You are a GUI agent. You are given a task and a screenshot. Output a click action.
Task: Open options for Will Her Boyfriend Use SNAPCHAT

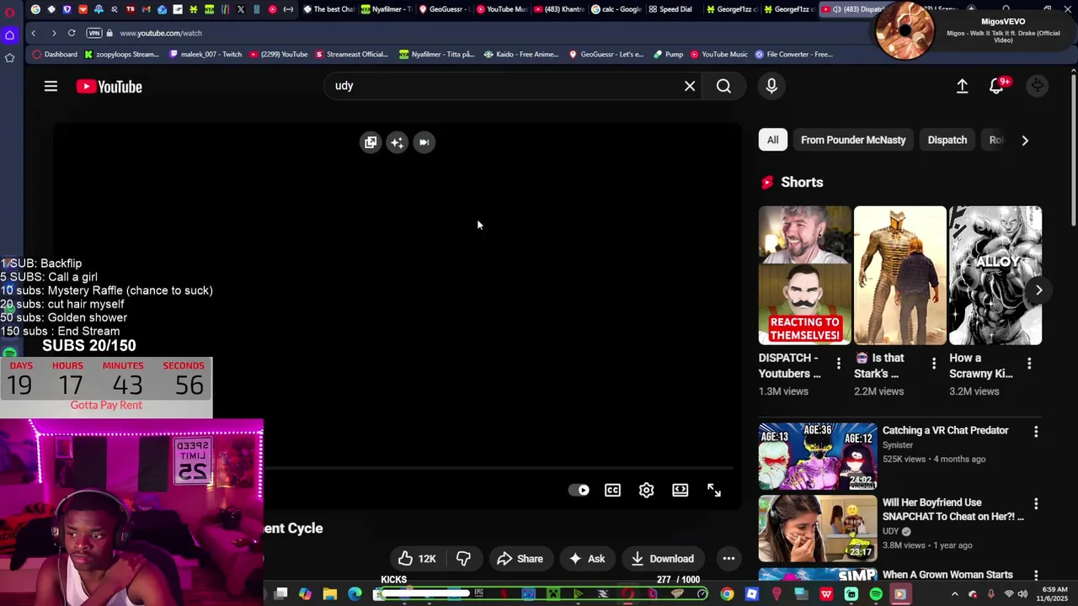pyautogui.click(x=1036, y=503)
